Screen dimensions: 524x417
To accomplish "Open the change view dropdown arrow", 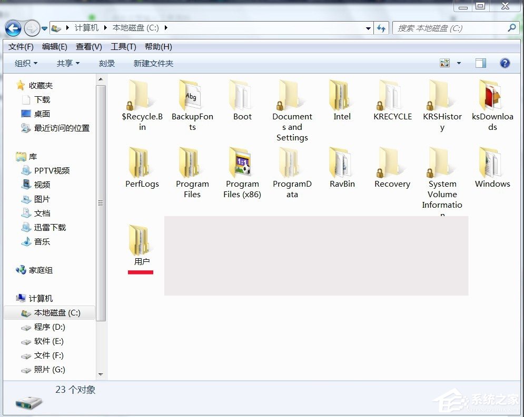I will pos(458,63).
